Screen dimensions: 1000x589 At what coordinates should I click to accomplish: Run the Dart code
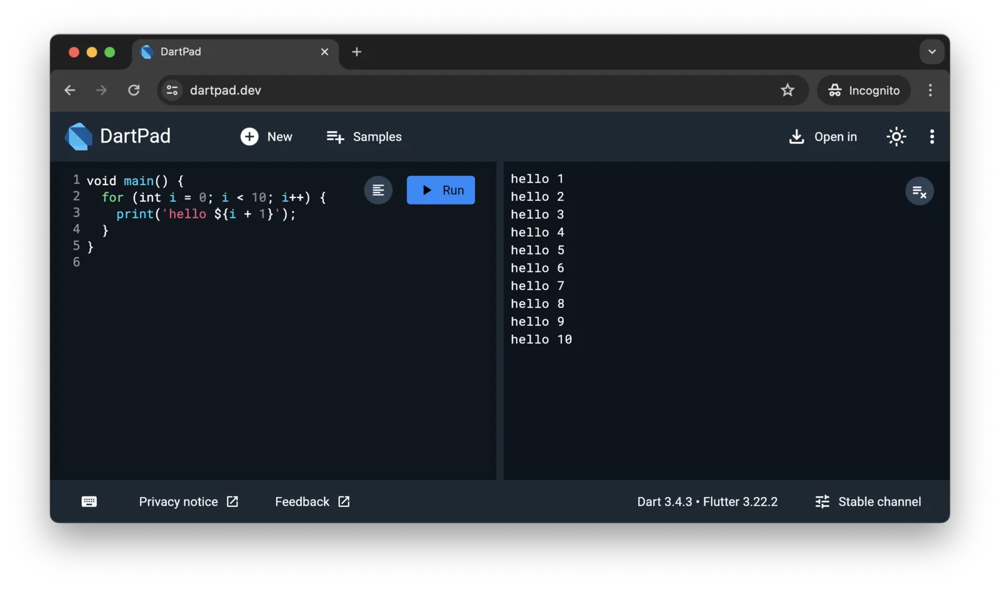coord(441,190)
